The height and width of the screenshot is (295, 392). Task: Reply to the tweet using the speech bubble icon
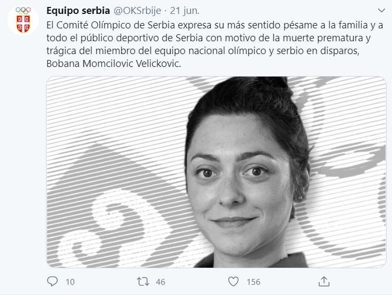pyautogui.click(x=52, y=281)
